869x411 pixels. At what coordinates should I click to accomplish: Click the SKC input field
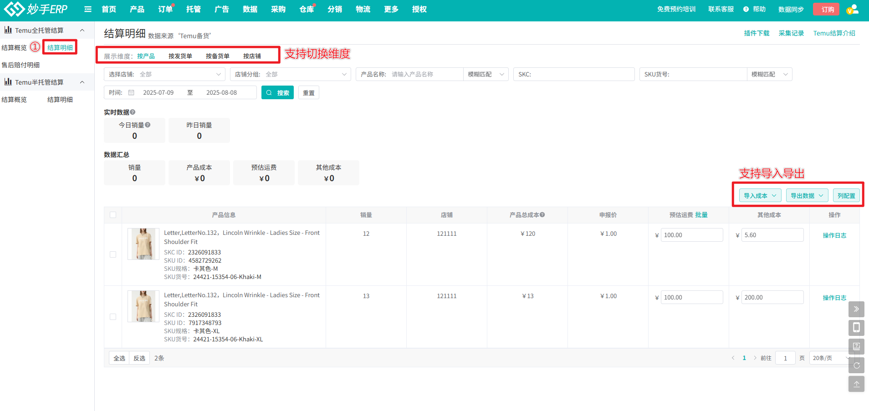coord(574,74)
